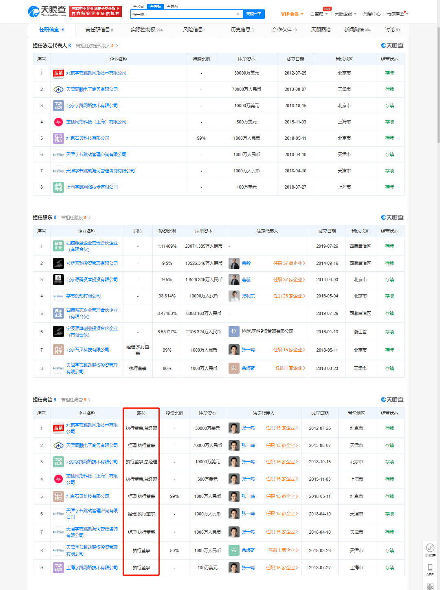Switch to 曾任职信息 tab
The height and width of the screenshot is (590, 440).
coord(99,30)
